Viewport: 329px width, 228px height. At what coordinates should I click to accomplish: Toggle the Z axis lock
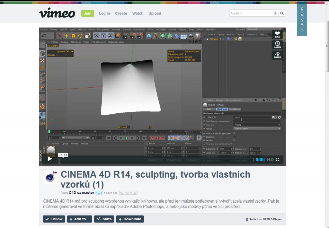[x=110, y=36]
